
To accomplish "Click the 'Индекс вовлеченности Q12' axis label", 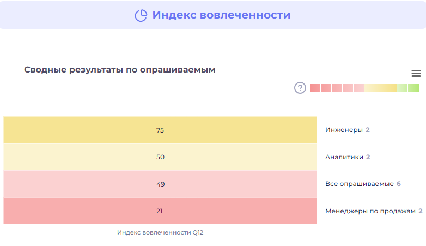I will tap(160, 232).
